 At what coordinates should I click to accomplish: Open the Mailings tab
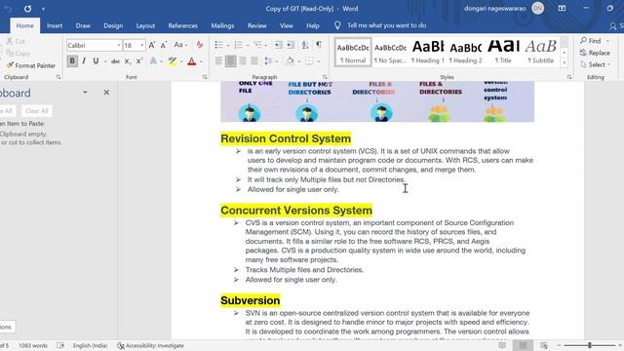coord(222,25)
